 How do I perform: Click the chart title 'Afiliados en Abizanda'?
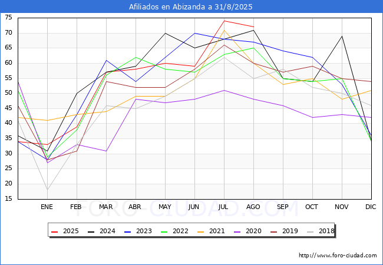(191, 7)
